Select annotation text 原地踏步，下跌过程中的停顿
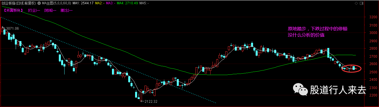Image resolution: width=379 pixels, height=107 pixels. tap(317, 29)
